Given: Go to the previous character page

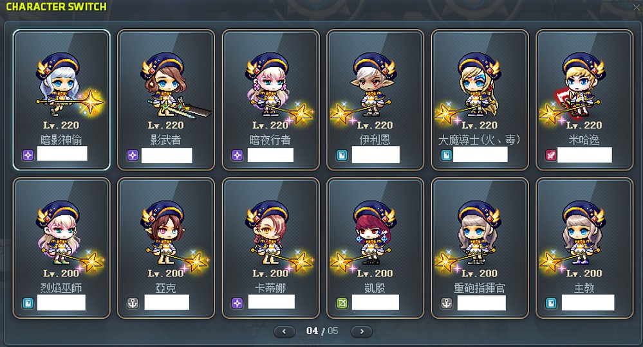Looking at the screenshot, I should [284, 332].
